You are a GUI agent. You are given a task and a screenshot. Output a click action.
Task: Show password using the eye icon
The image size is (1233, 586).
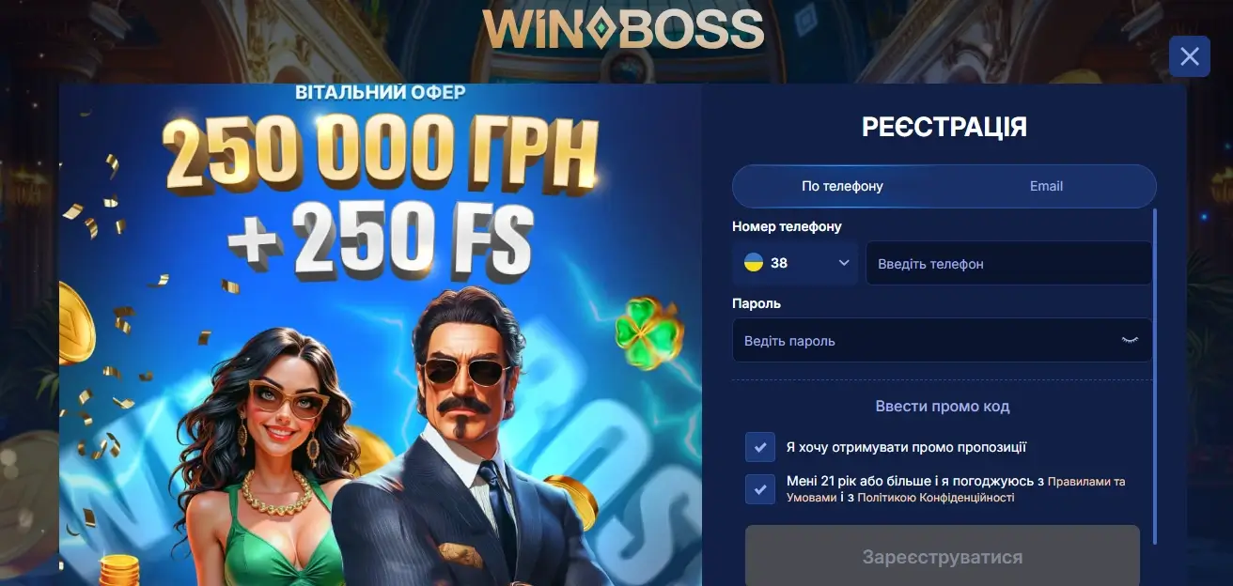1130,340
